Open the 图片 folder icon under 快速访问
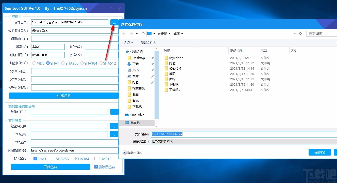Image resolution: width=337 pixels, height=183 pixels. [x=129, y=76]
